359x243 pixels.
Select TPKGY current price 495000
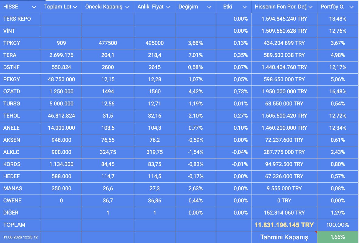(x=155, y=43)
